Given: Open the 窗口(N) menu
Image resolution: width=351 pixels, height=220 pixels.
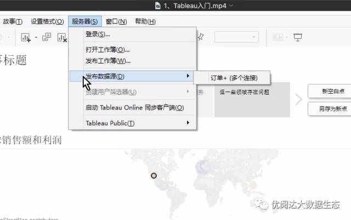Looking at the screenshot, I should [x=116, y=21].
